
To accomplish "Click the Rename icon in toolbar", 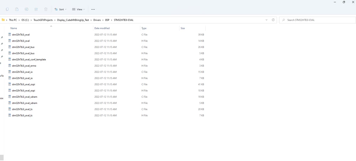I will [27, 9].
